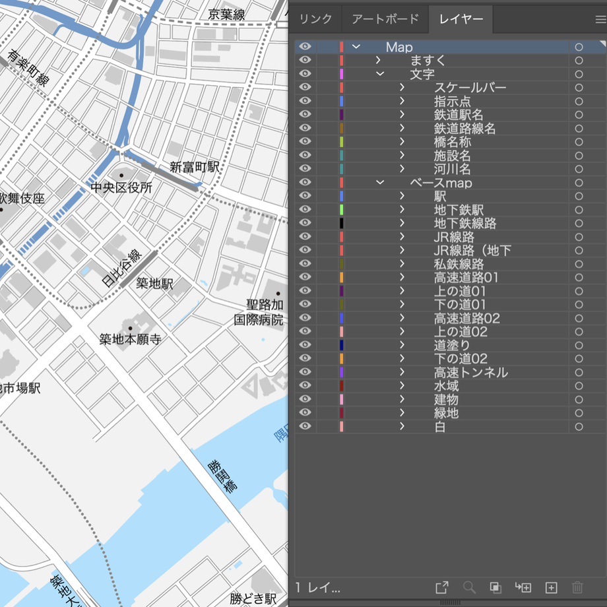Viewport: 607px width, 607px height.
Task: Expand the ますく layer
Action: [x=378, y=61]
